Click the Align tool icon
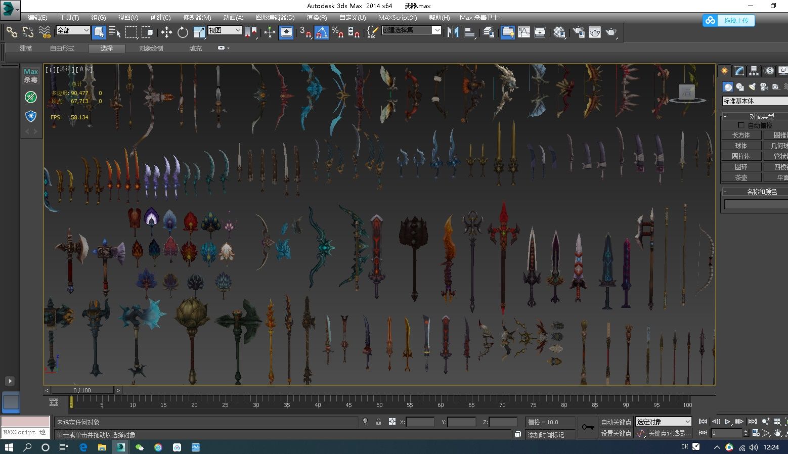Screen dimensions: 788x454 pos(470,32)
